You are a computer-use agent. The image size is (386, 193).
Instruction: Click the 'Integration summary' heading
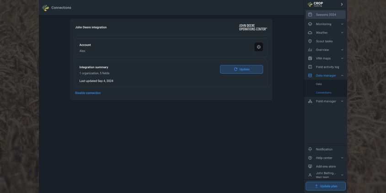point(94,67)
